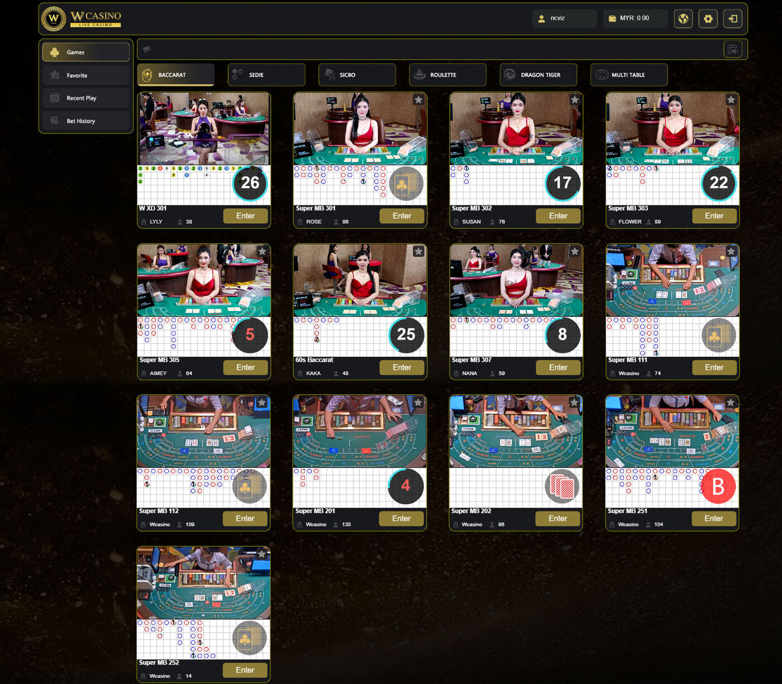The width and height of the screenshot is (782, 684).
Task: Click the logout icon in header
Action: (x=733, y=18)
